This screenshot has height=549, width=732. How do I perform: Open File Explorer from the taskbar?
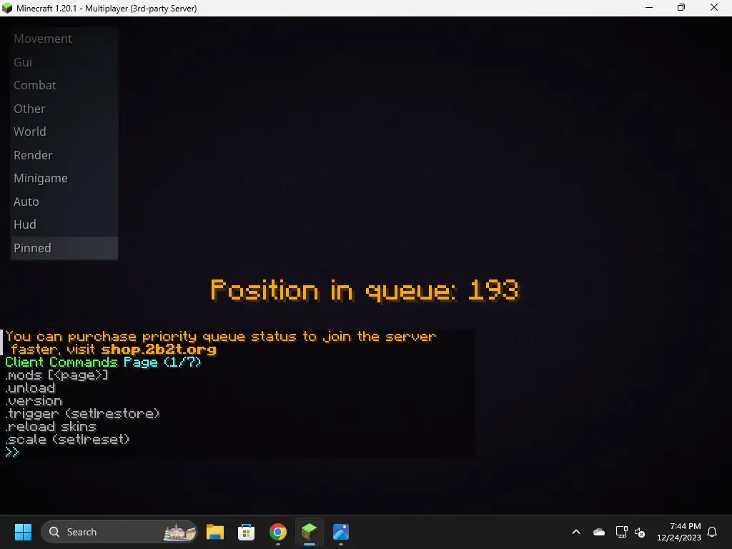(x=215, y=532)
